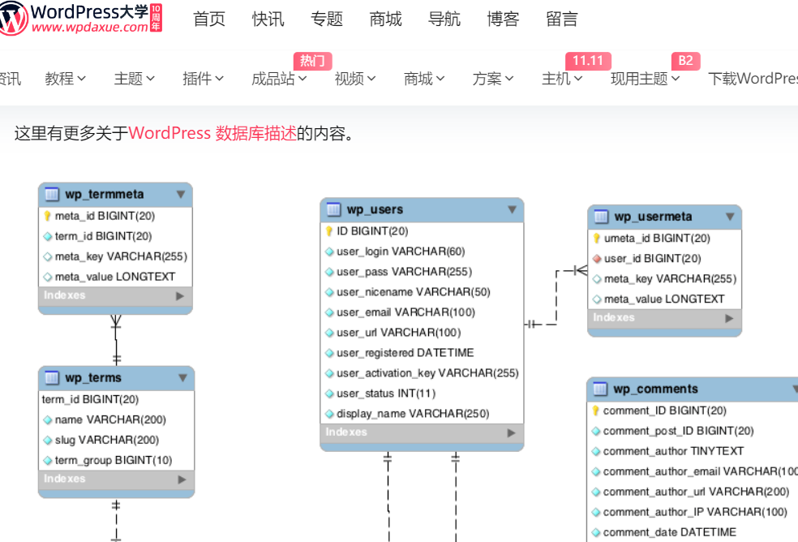Click the user_nicename diamond icon
The image size is (798, 542).
click(329, 292)
